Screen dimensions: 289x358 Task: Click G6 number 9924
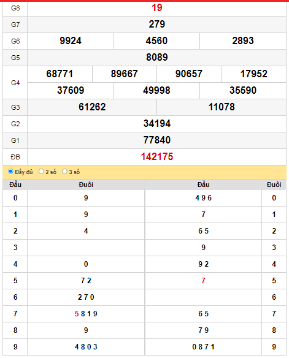pos(71,41)
